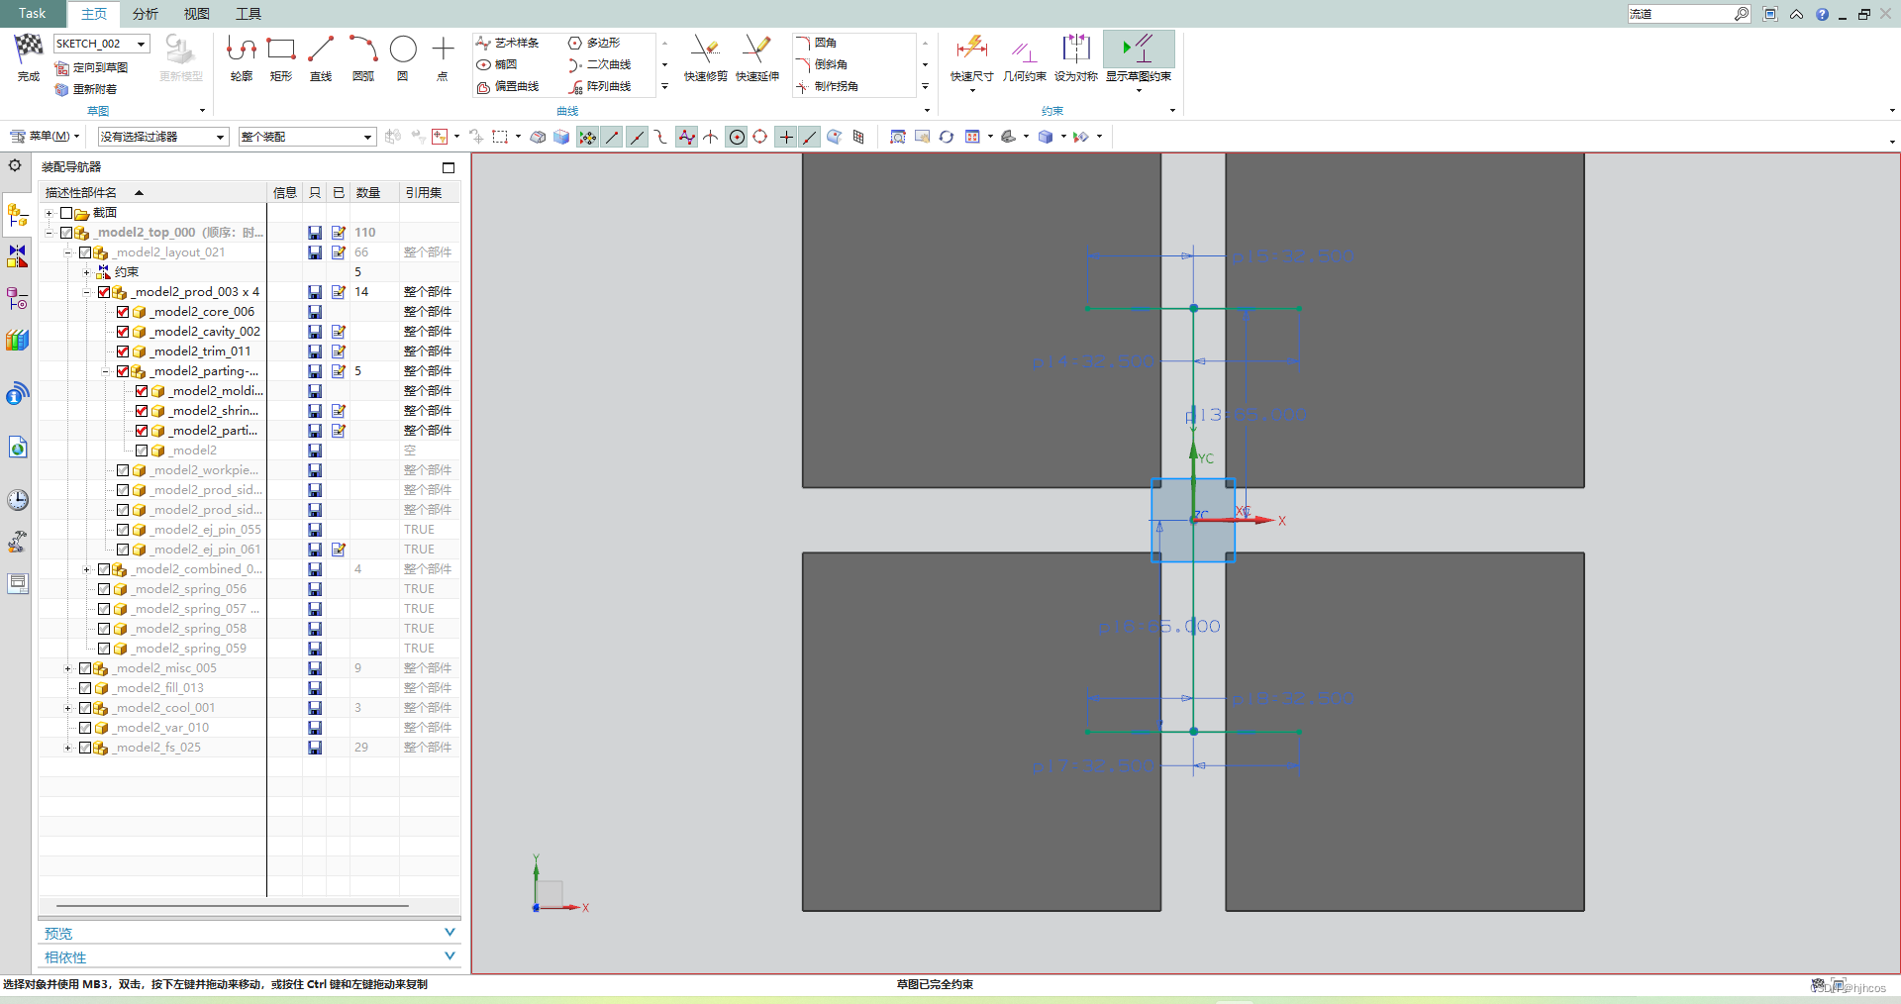Expand the _model2_cool_001 tree node
Image resolution: width=1901 pixels, height=1004 pixels.
click(67, 708)
